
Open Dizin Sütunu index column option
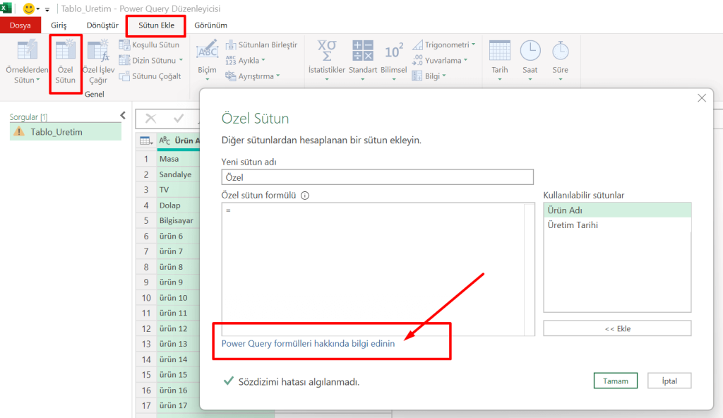[x=151, y=61]
